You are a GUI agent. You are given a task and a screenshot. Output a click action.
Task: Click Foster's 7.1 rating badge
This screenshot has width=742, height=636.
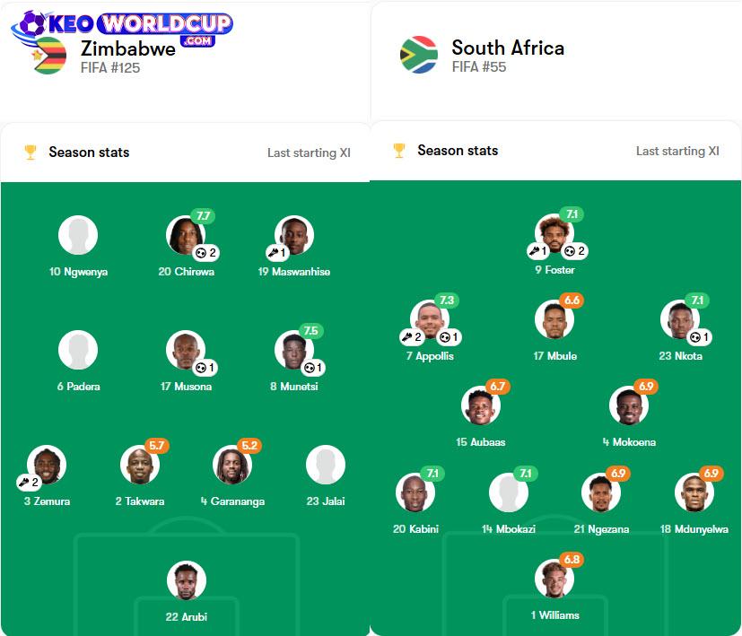pos(572,214)
